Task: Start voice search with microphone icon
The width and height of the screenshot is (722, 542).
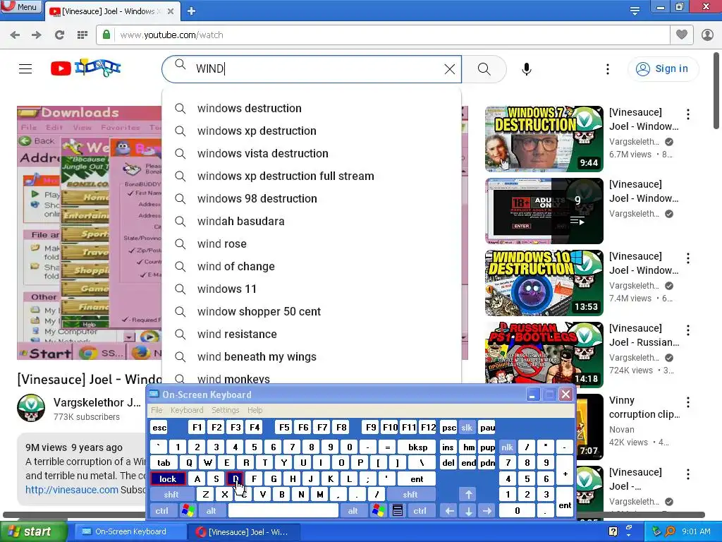Action: coord(527,69)
